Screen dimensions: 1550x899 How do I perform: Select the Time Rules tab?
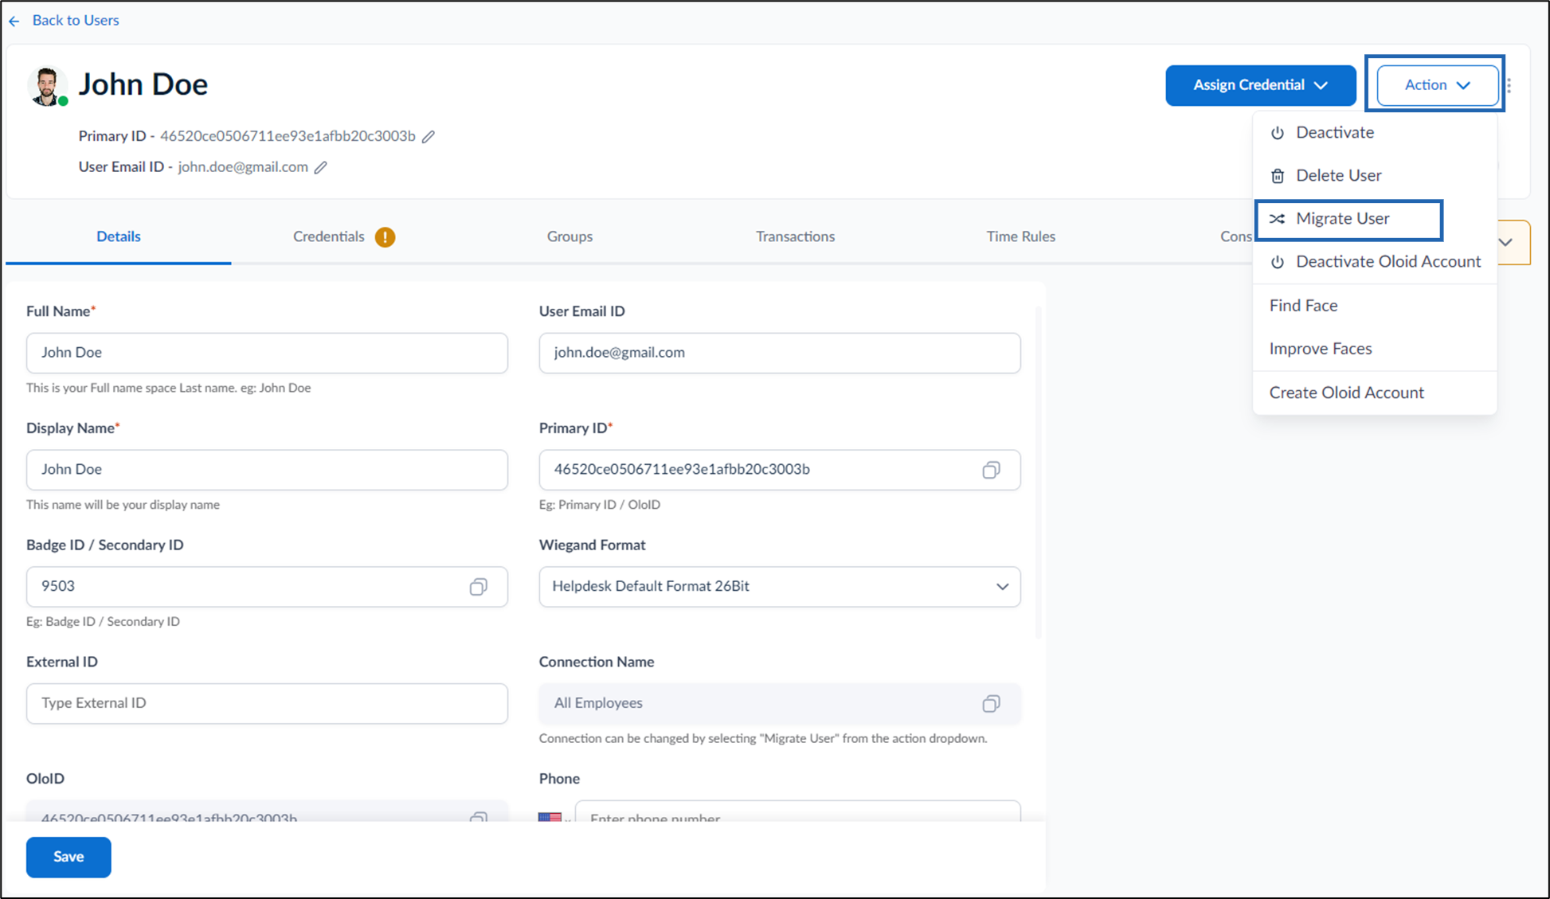click(1020, 236)
